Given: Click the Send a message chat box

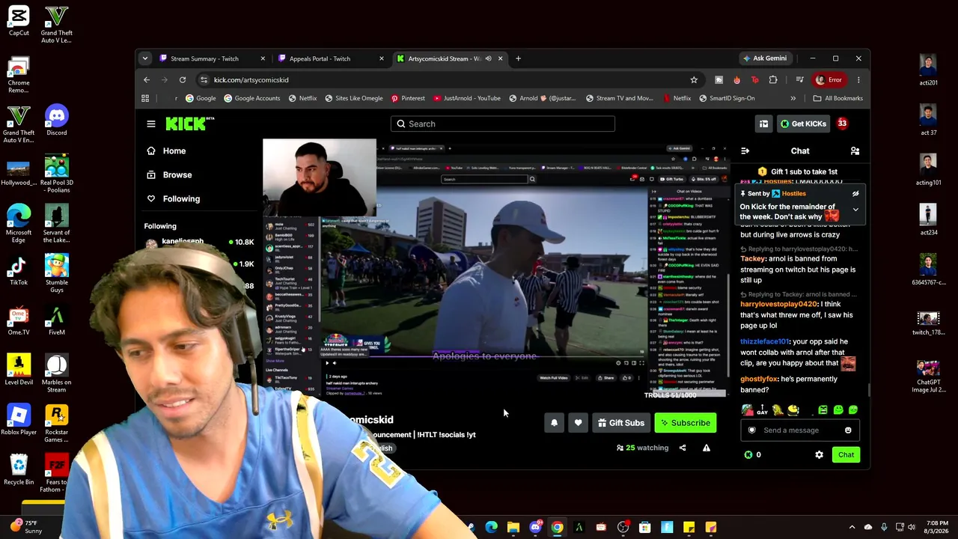Looking at the screenshot, I should 799,430.
